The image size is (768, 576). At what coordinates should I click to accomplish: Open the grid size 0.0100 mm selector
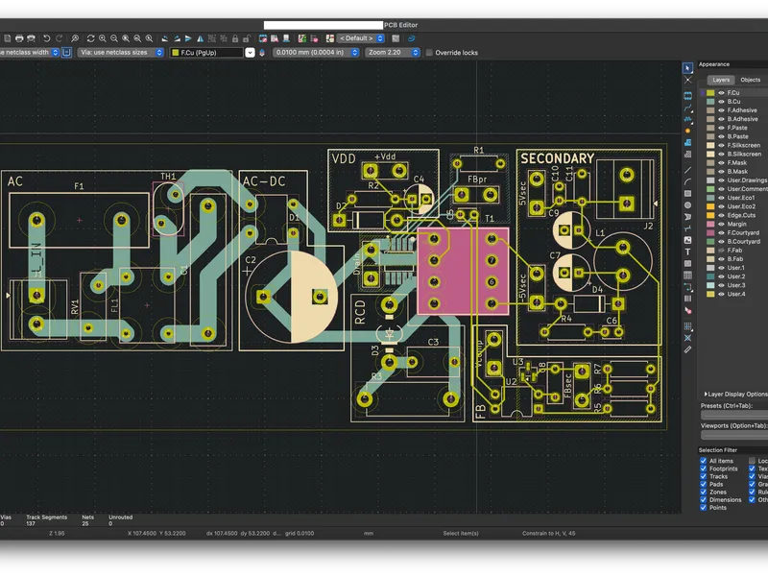[316, 53]
